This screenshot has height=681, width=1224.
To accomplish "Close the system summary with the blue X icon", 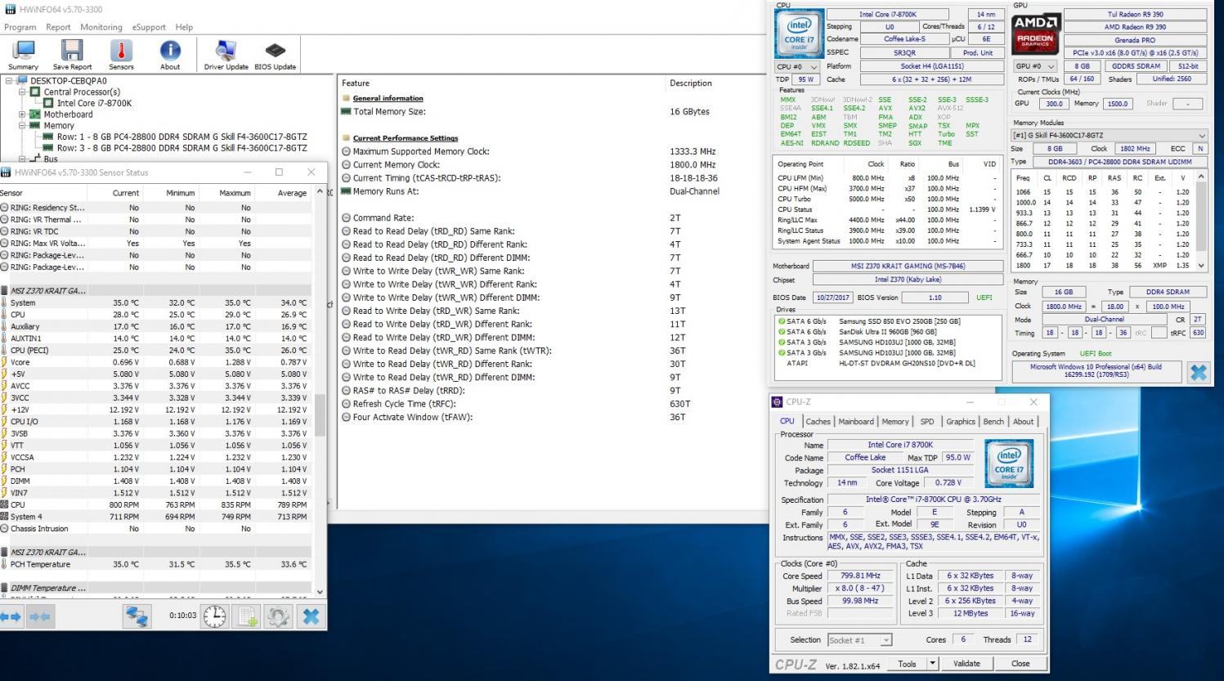I will pyautogui.click(x=1198, y=372).
